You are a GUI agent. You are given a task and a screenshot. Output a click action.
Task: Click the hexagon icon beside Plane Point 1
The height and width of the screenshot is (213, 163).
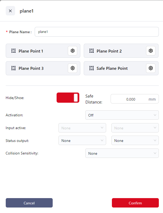(73, 51)
